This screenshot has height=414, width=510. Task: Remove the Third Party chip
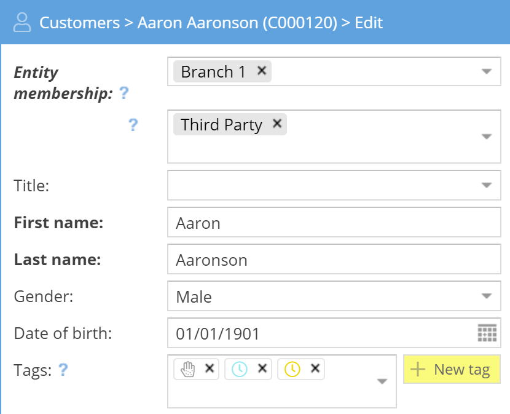click(277, 124)
